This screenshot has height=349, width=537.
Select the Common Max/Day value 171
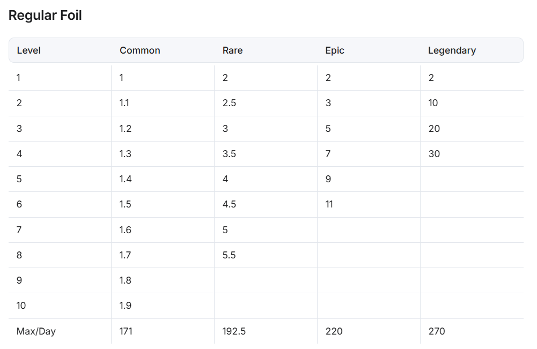tap(126, 331)
